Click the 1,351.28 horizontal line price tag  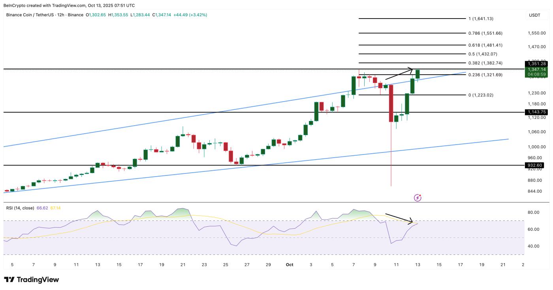(536, 64)
